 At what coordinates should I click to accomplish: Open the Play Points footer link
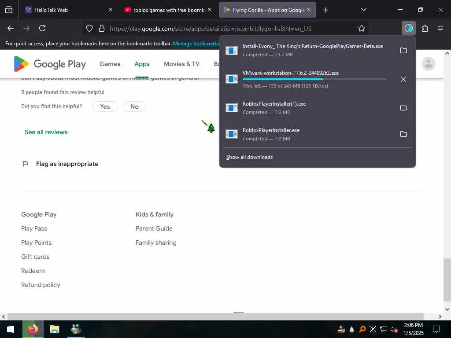pos(36,242)
